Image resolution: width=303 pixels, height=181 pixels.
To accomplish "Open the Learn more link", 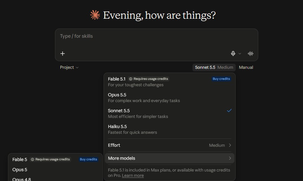I will pos(133,175).
